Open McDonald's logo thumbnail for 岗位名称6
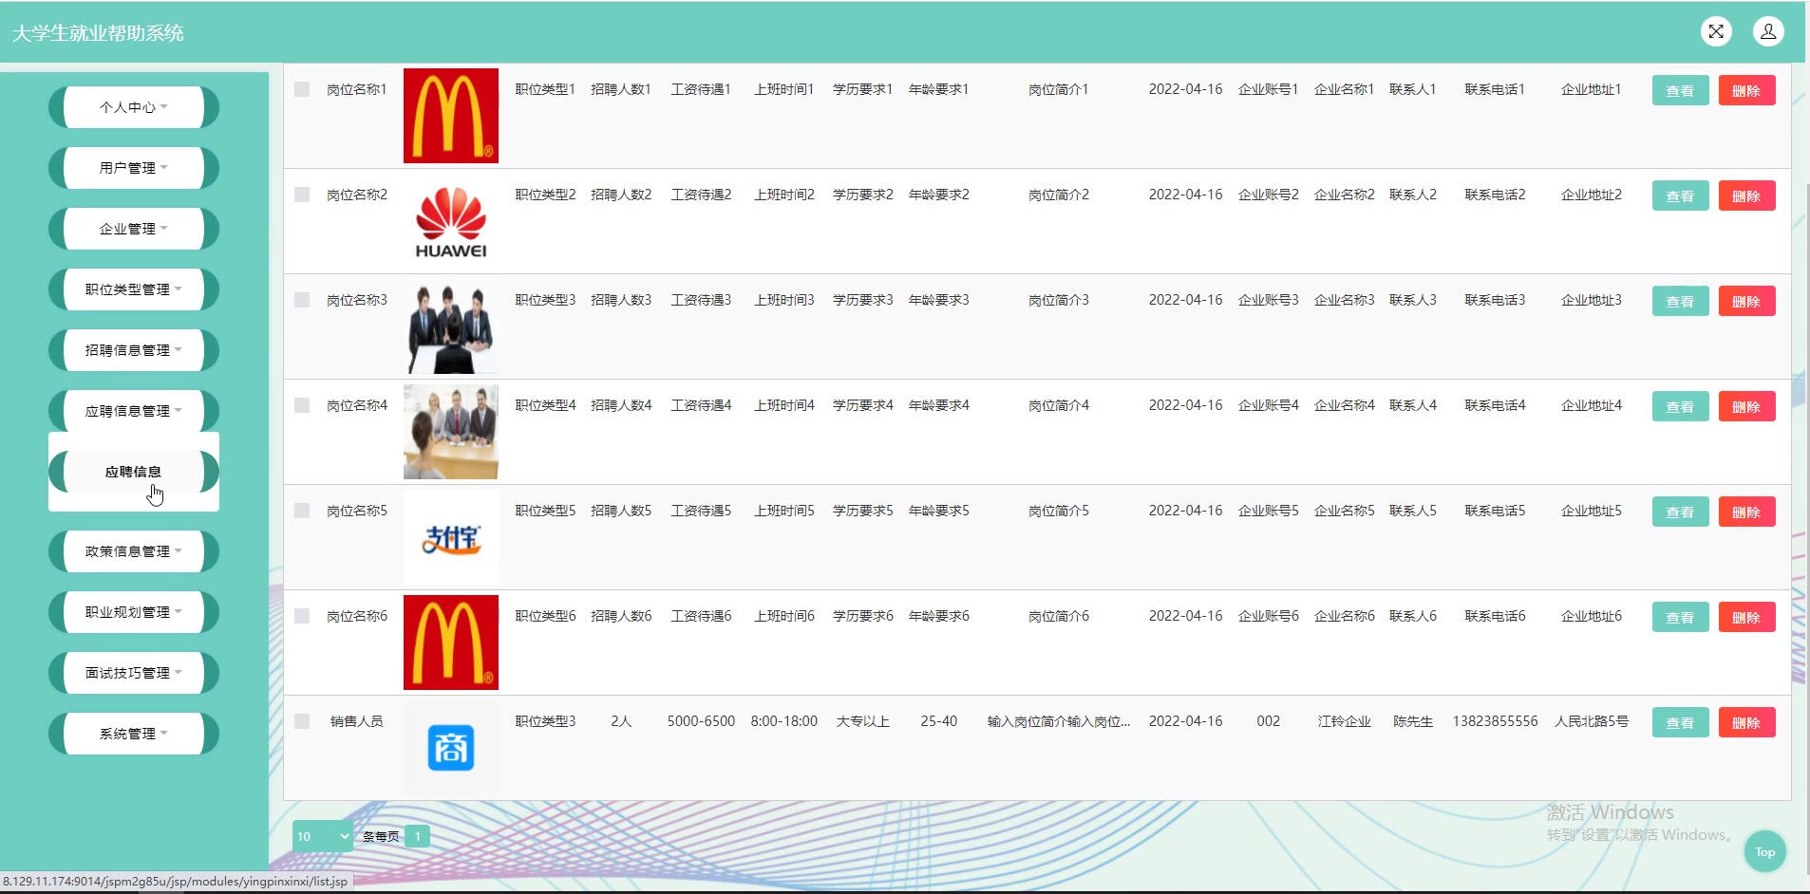Image resolution: width=1810 pixels, height=894 pixels. (x=451, y=643)
